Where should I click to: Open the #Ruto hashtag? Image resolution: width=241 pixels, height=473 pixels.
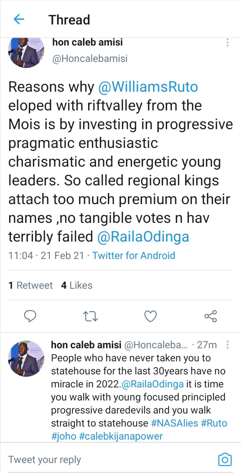[214, 423]
